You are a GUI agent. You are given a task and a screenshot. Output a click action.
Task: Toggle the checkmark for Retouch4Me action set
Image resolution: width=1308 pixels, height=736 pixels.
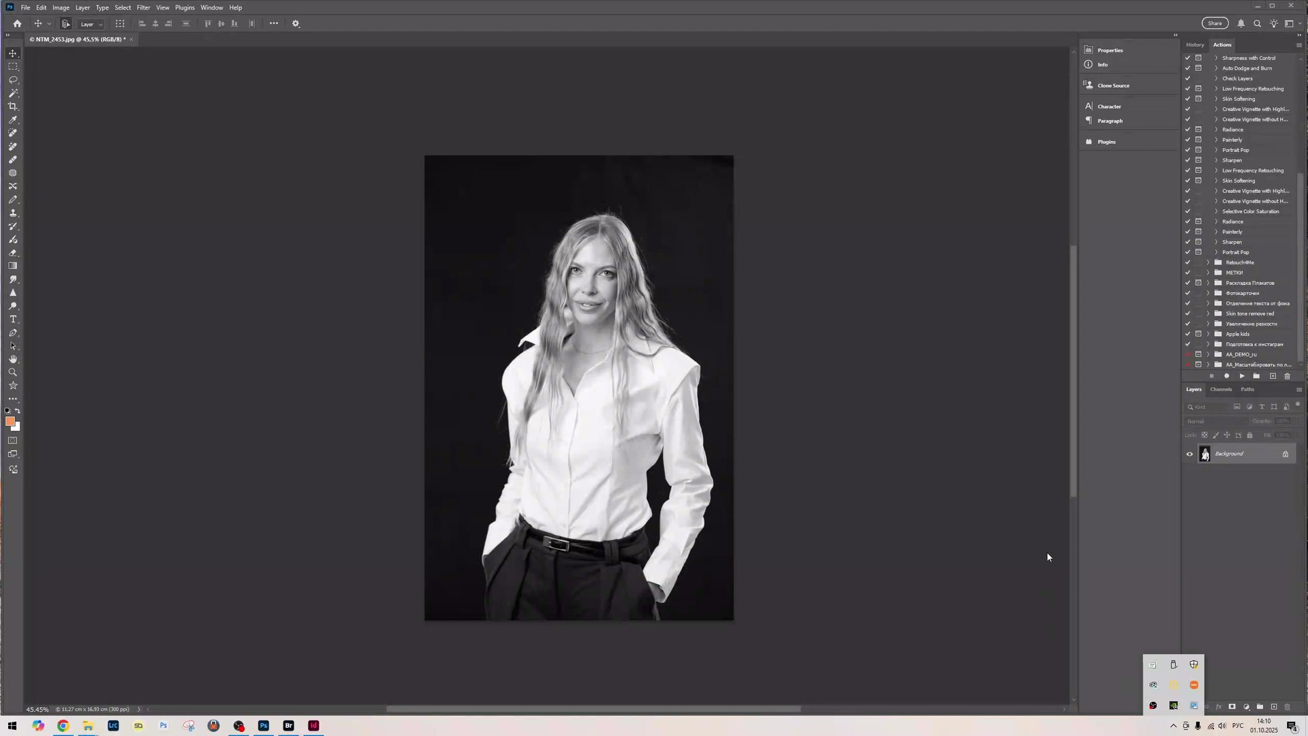coord(1187,262)
